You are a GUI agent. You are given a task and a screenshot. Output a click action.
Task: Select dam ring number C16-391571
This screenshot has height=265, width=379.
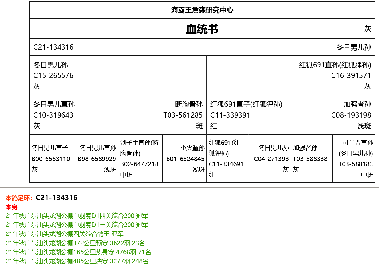pyautogui.click(x=351, y=76)
